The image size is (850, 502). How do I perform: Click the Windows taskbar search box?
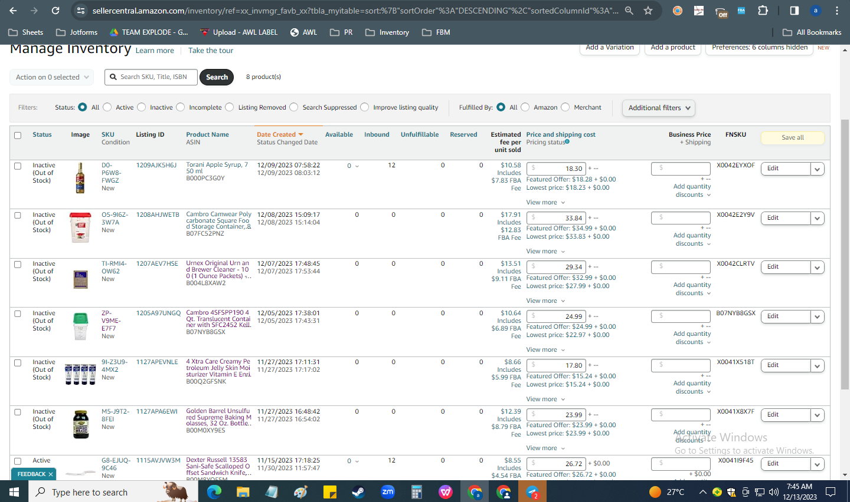[114, 491]
